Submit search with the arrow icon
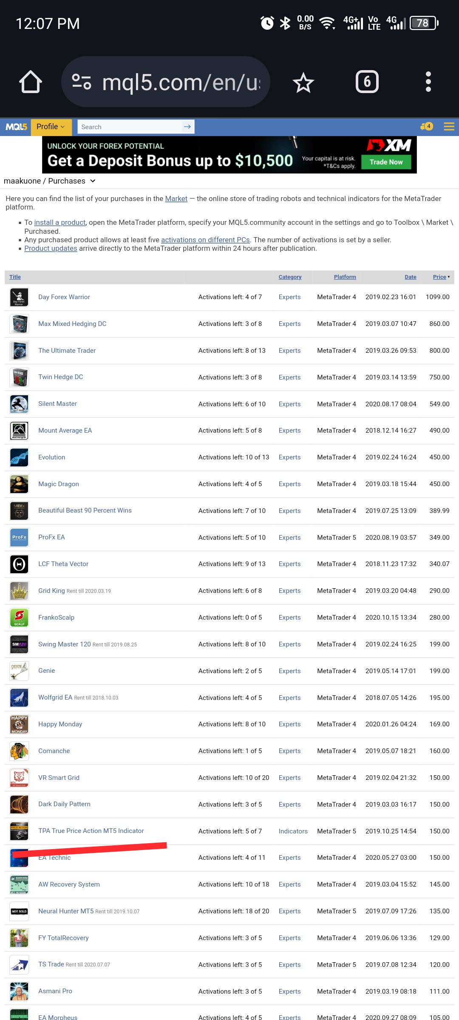The image size is (459, 1020). coord(187,127)
